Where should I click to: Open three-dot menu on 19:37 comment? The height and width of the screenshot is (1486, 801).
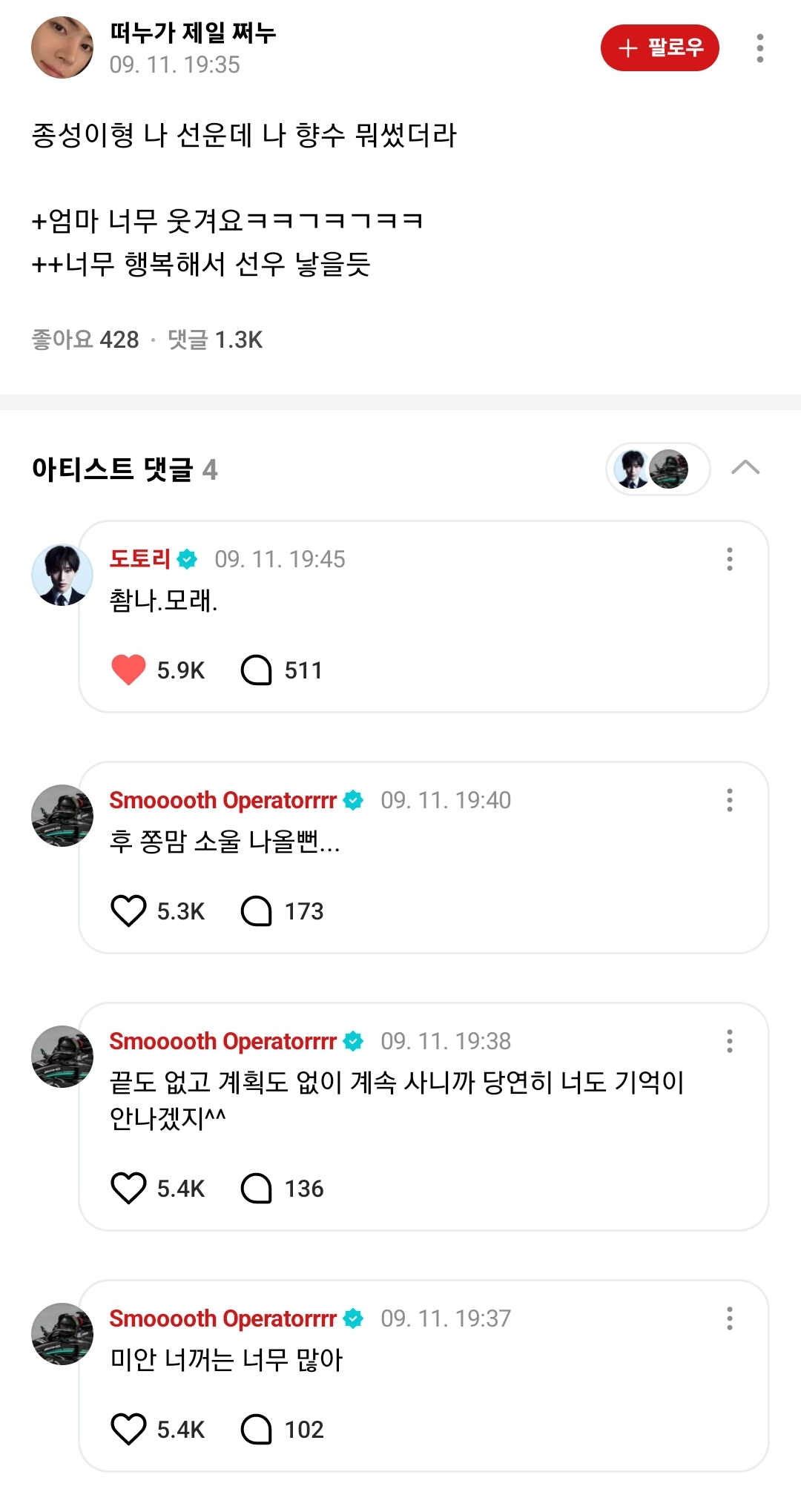pyautogui.click(x=730, y=1318)
